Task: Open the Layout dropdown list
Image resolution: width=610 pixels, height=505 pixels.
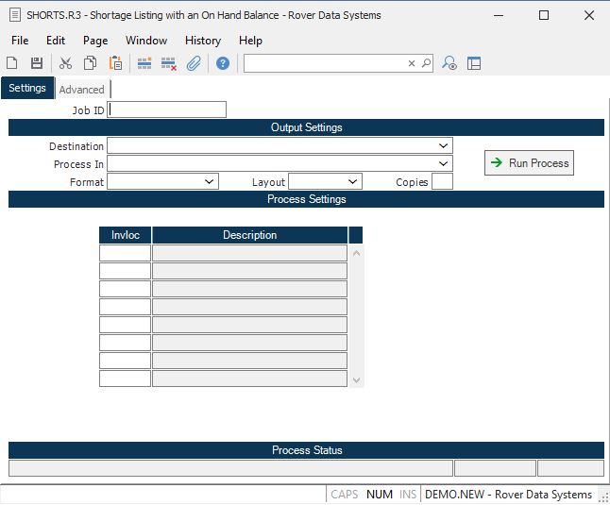Action: tap(352, 181)
